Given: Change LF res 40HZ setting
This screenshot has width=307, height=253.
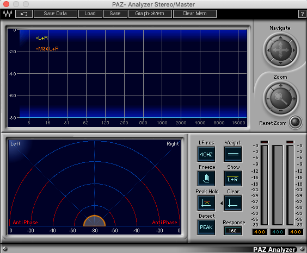Looking at the screenshot, I should [206, 154].
